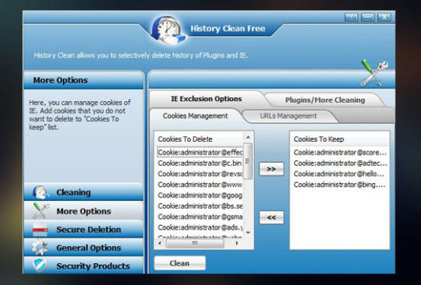Select the More Options section
This screenshot has height=285, width=421.
click(x=83, y=211)
